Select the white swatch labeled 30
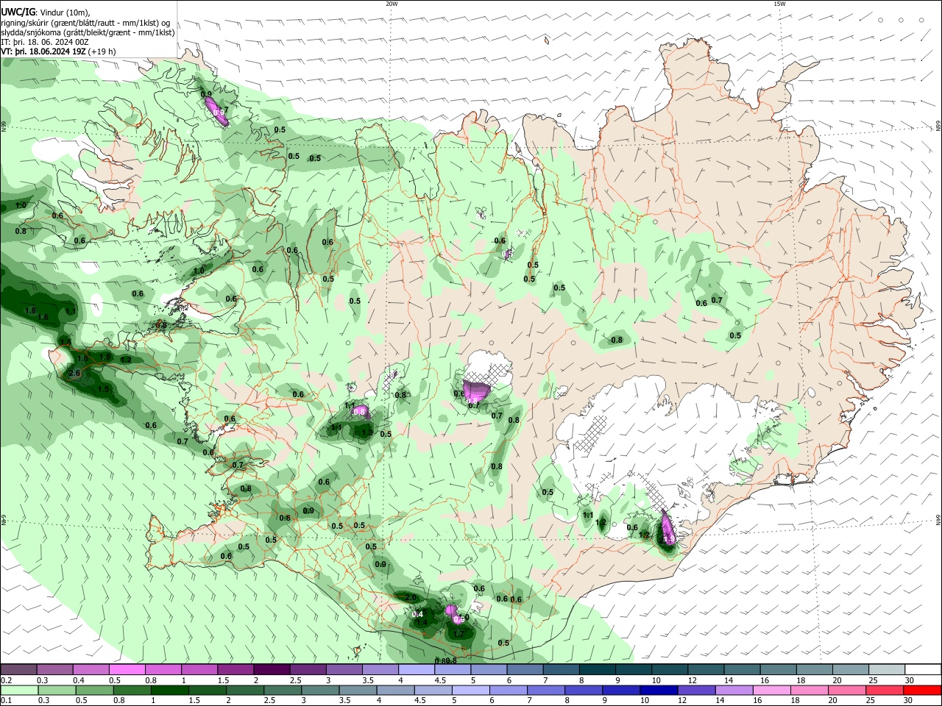 pos(923,669)
